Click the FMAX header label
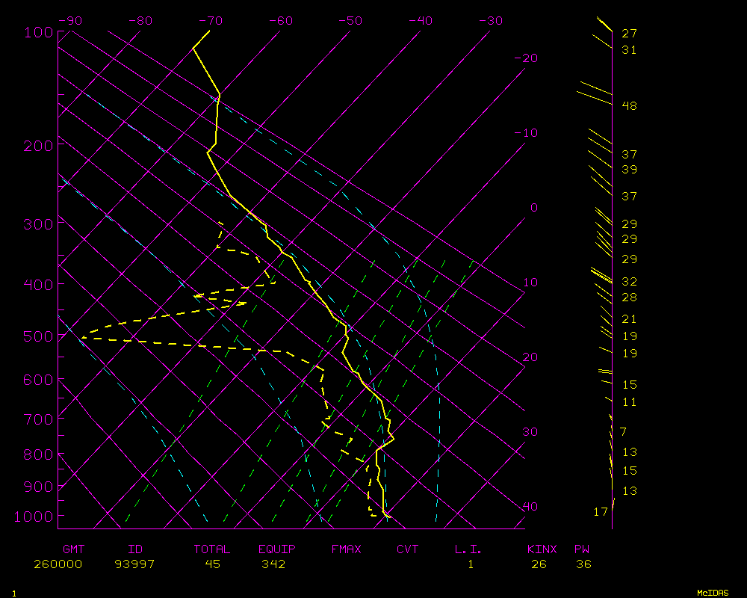Image resolution: width=747 pixels, height=598 pixels. point(346,549)
